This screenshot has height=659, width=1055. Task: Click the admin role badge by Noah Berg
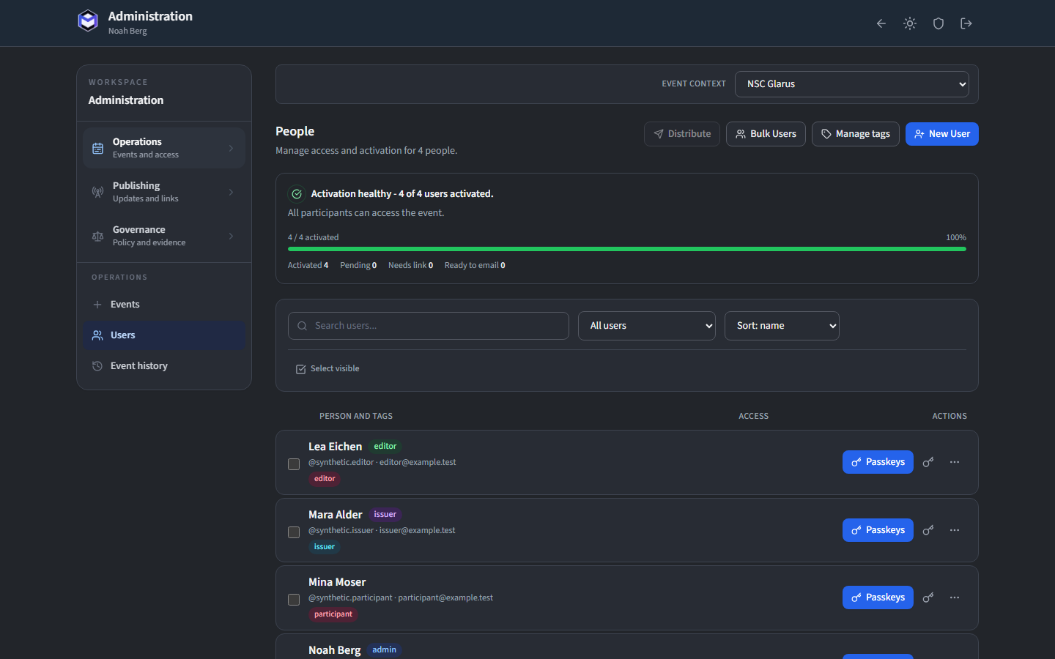pyautogui.click(x=384, y=650)
